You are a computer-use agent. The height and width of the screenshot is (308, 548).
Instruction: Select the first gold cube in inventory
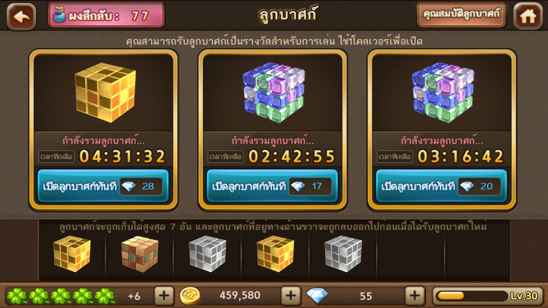pyautogui.click(x=72, y=254)
